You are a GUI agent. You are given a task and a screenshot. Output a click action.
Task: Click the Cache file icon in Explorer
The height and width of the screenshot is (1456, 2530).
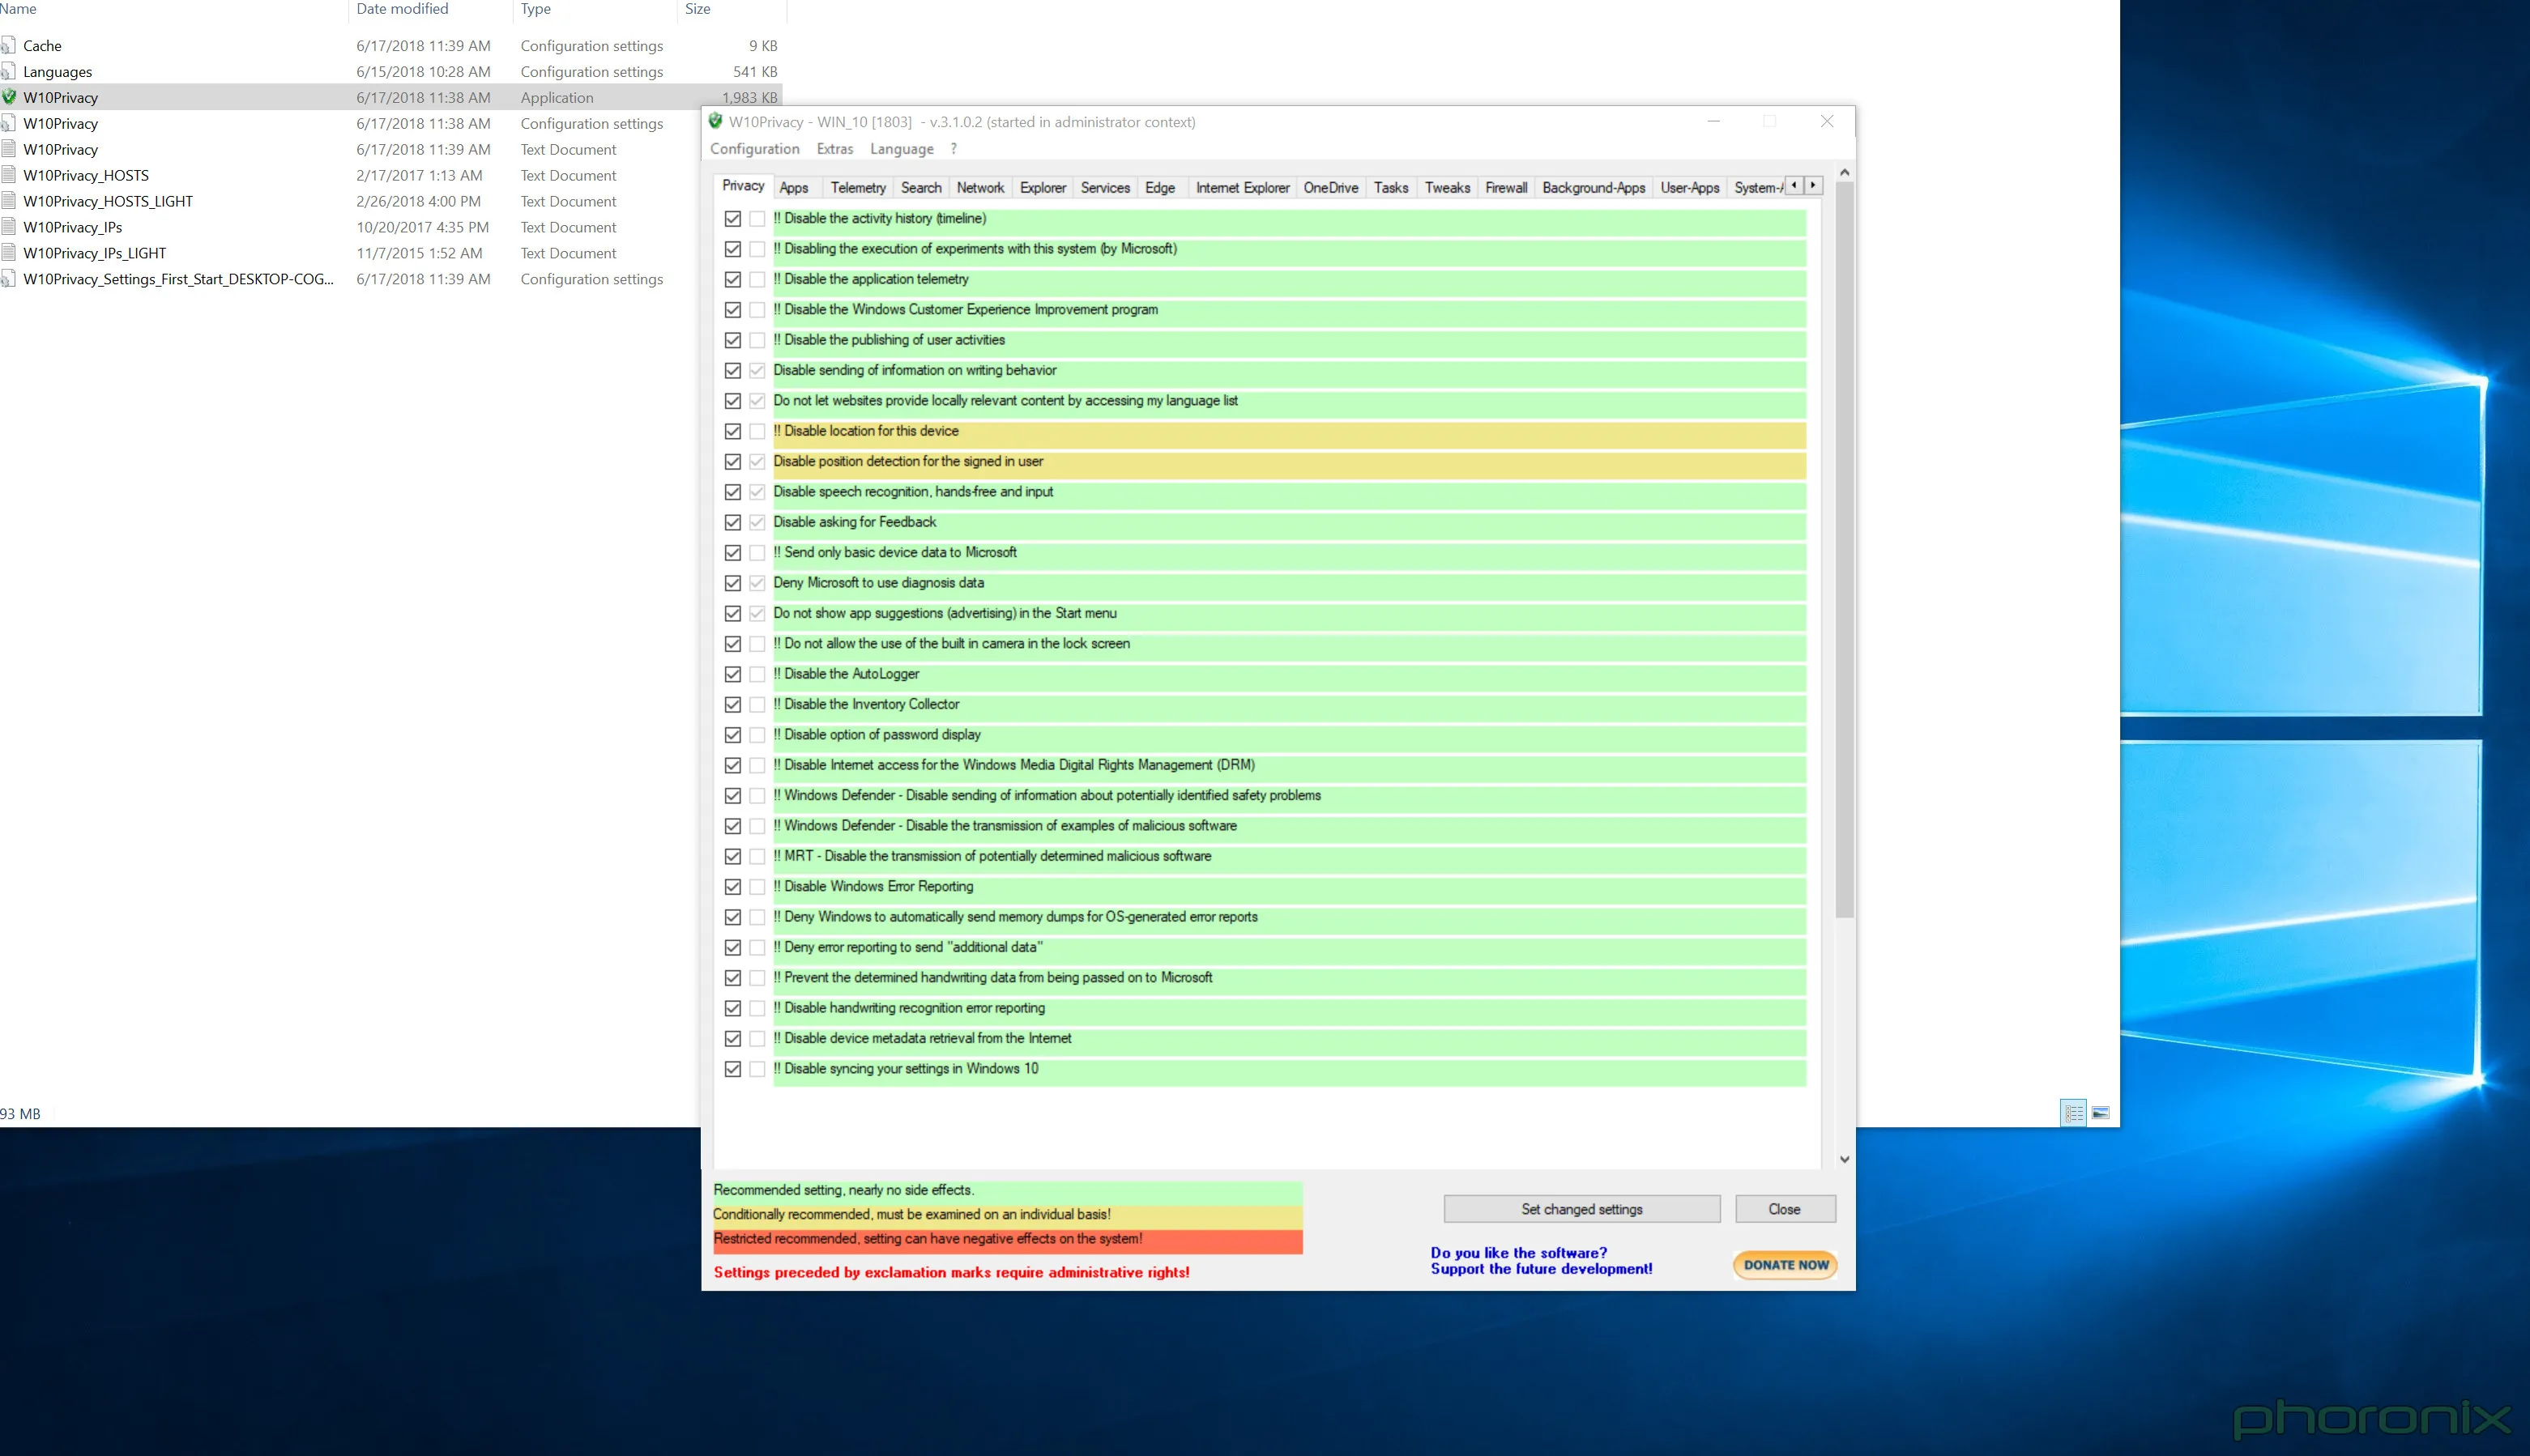point(8,45)
